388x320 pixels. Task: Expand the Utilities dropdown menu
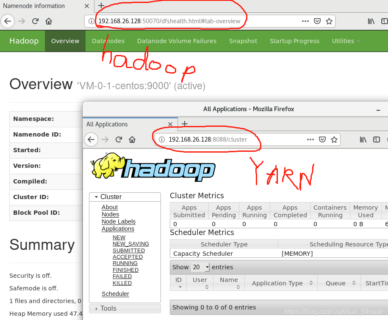point(346,41)
